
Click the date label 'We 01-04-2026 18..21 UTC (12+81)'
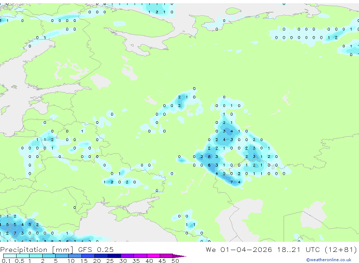tap(281, 249)
